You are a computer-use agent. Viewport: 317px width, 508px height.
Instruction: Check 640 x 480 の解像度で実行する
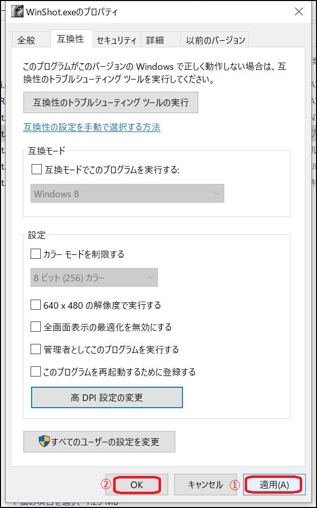click(36, 305)
